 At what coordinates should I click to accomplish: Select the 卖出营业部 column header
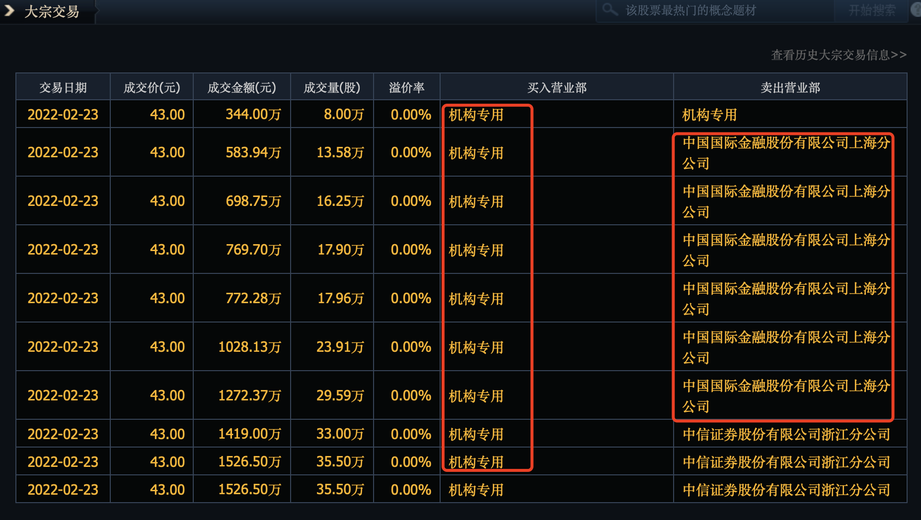pos(790,88)
